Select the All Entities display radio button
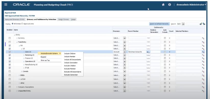Viewport: 210px width, 99px height. coord(13,24)
